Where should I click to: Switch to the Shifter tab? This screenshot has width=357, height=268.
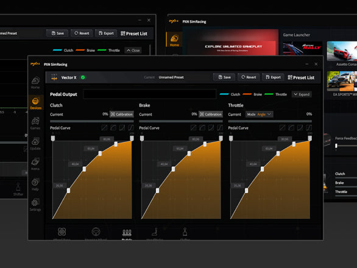pyautogui.click(x=185, y=233)
